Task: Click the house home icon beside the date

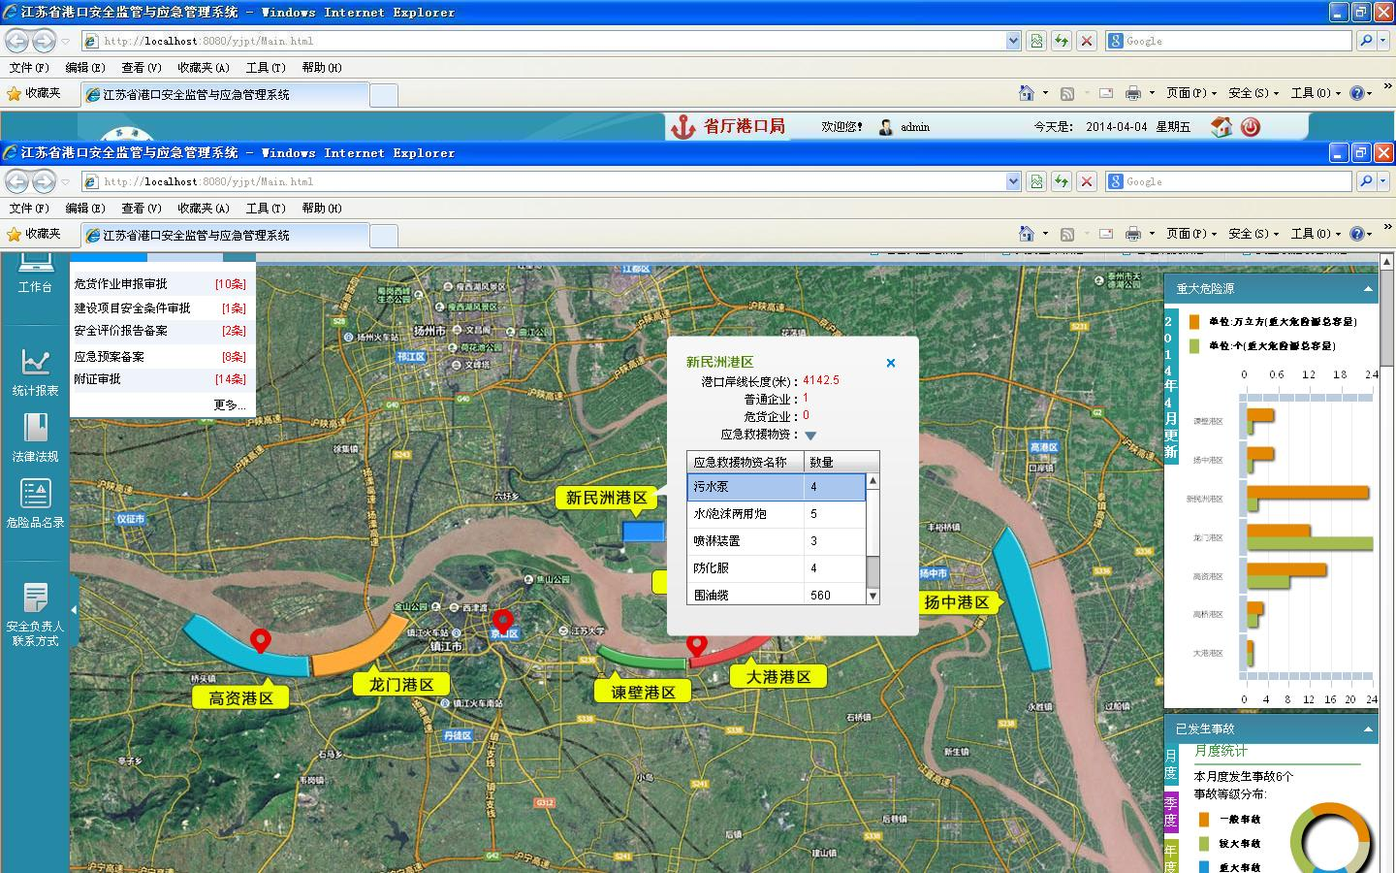Action: coord(1221,127)
